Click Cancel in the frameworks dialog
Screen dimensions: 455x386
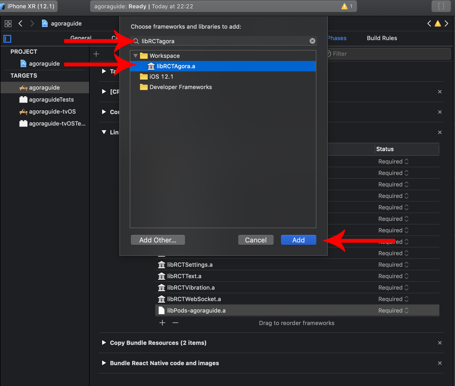(256, 240)
